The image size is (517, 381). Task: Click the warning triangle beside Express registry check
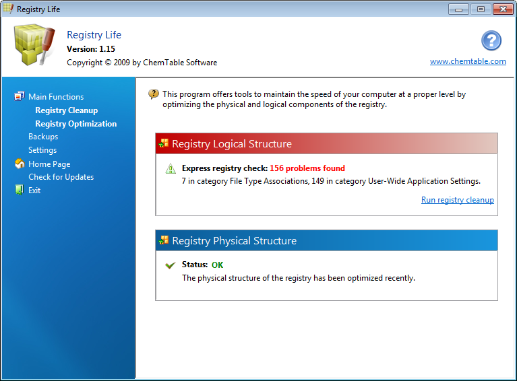tap(171, 168)
